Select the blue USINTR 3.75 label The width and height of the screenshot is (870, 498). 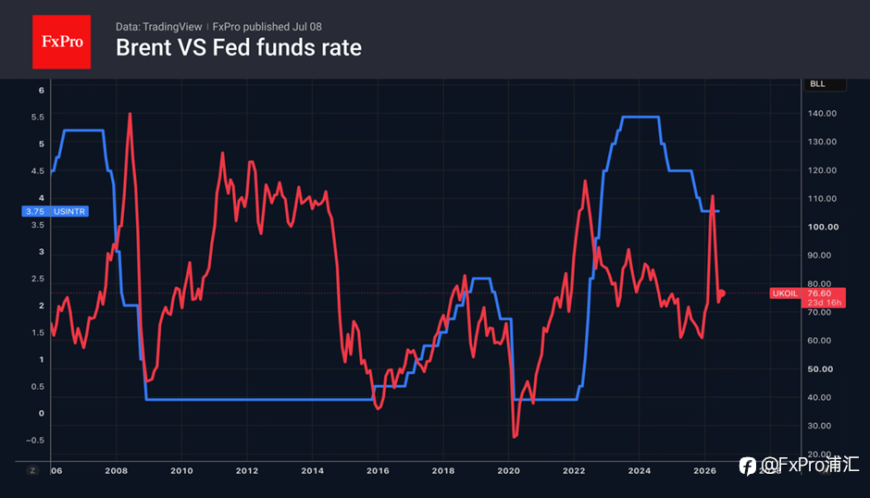tap(55, 211)
